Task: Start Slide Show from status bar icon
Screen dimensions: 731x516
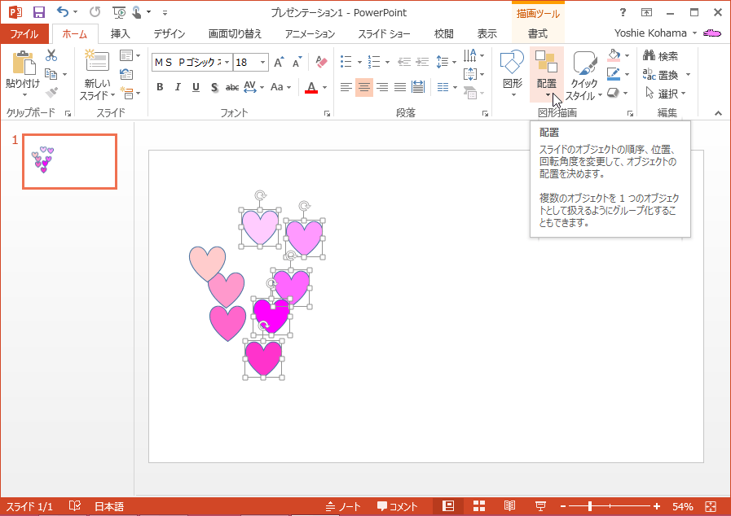Action: tap(540, 506)
